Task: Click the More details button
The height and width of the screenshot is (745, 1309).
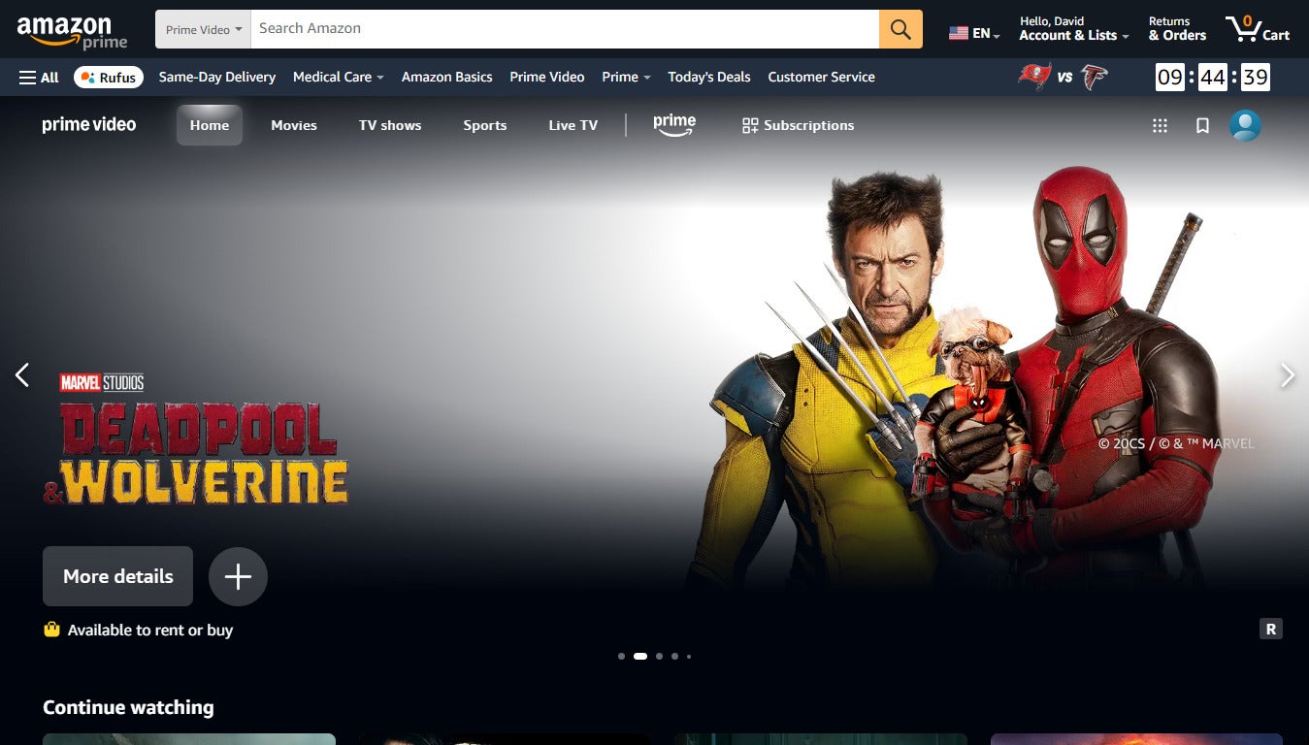Action: point(117,576)
